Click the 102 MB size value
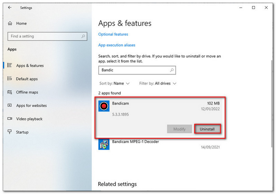The image size is (276, 194). (213, 103)
